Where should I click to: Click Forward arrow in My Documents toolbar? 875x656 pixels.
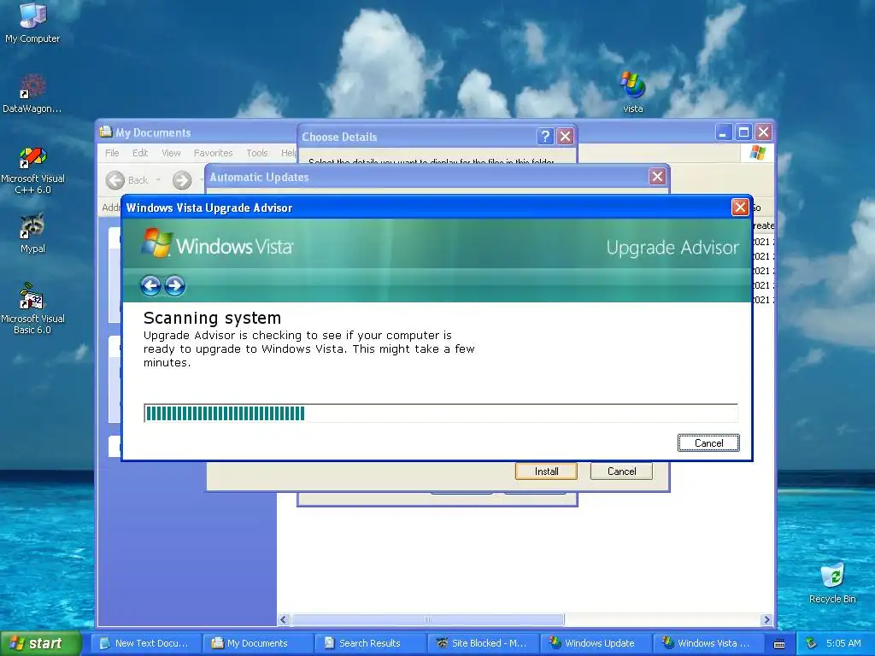pos(182,180)
